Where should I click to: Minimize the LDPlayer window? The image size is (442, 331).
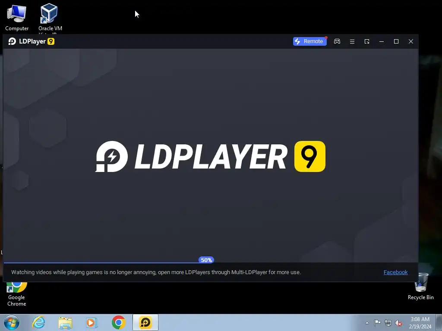pyautogui.click(x=382, y=41)
